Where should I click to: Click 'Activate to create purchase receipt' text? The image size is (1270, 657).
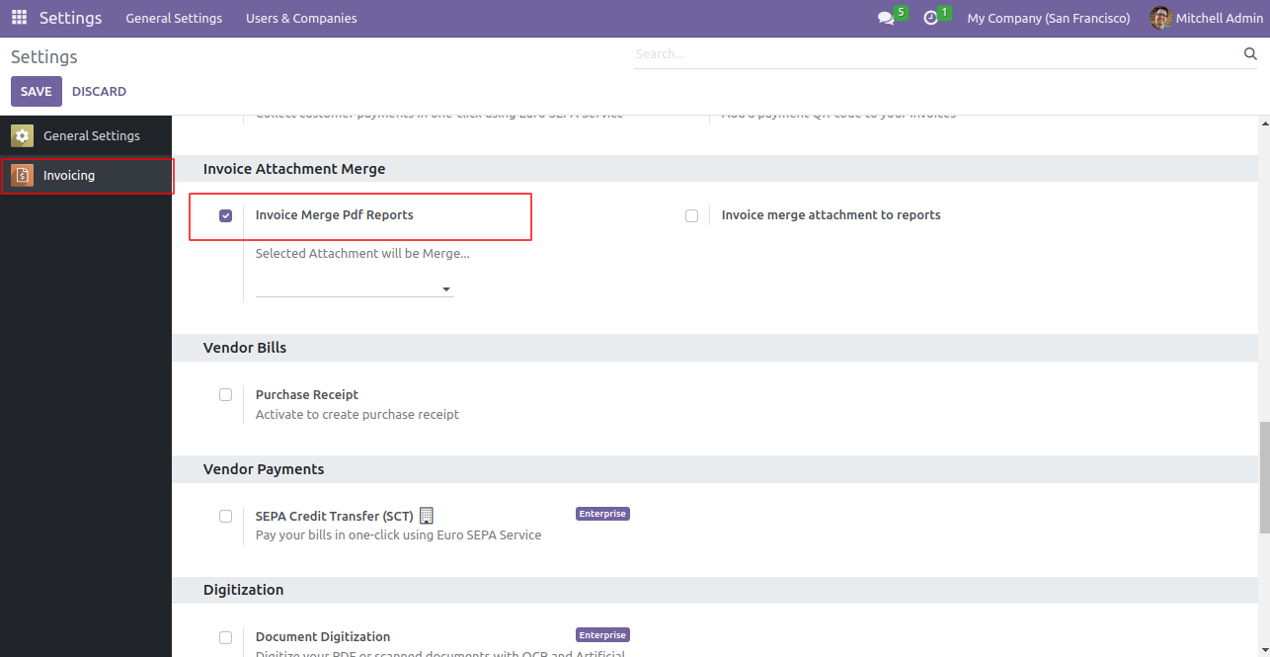click(357, 414)
